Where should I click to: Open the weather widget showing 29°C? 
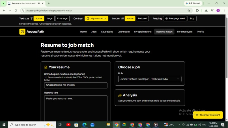pos(169,125)
